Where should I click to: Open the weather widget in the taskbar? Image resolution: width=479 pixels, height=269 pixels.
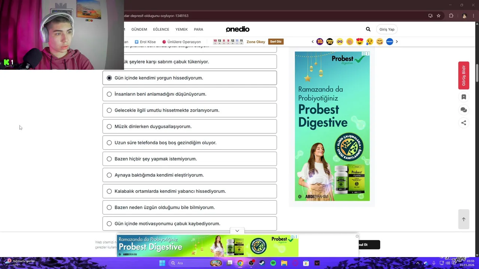click(x=21, y=263)
